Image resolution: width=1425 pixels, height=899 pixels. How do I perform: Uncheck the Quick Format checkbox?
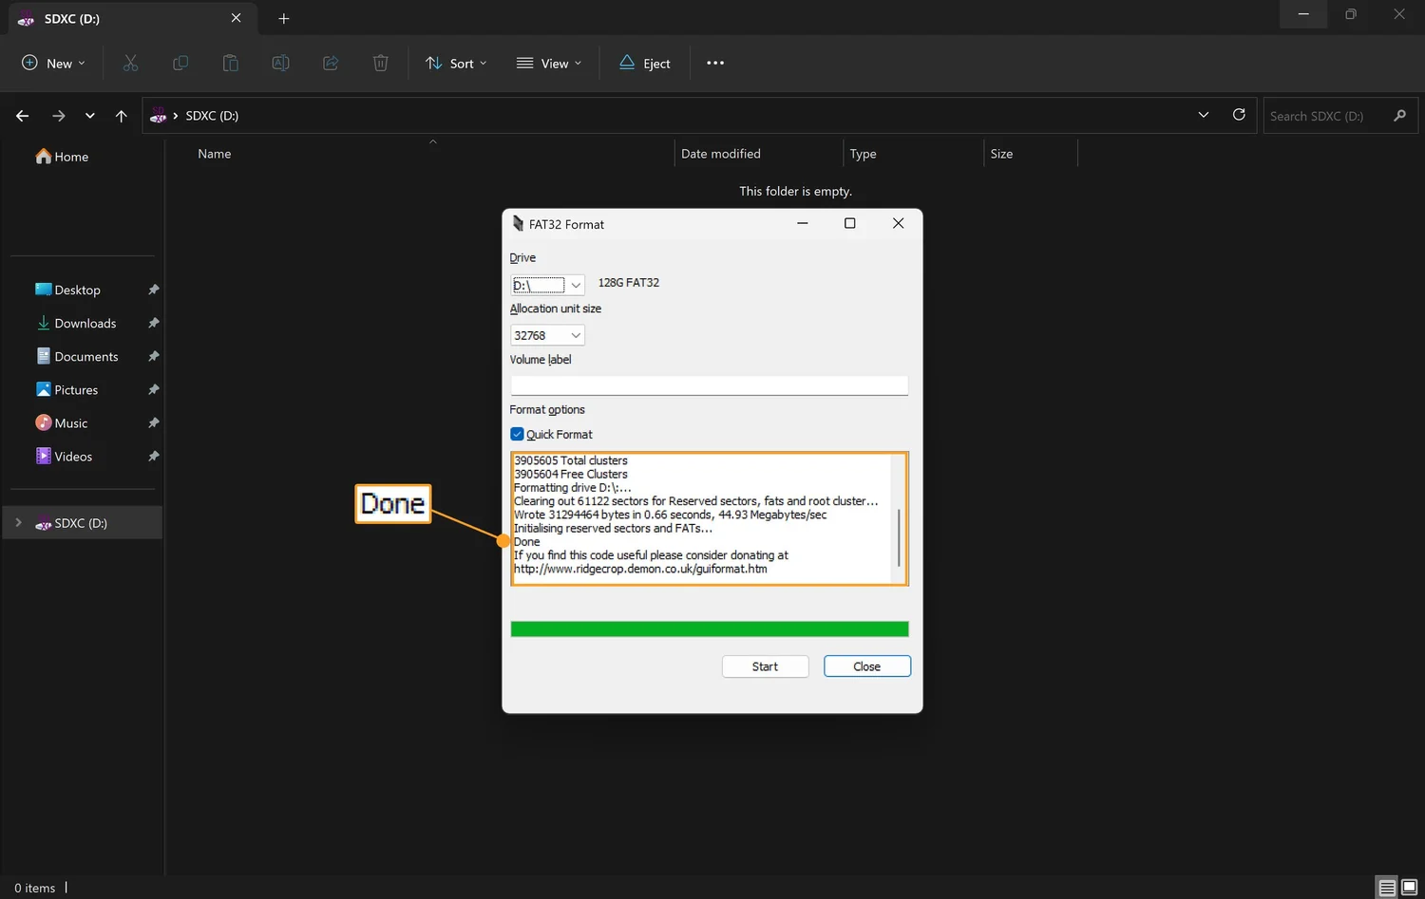click(517, 434)
